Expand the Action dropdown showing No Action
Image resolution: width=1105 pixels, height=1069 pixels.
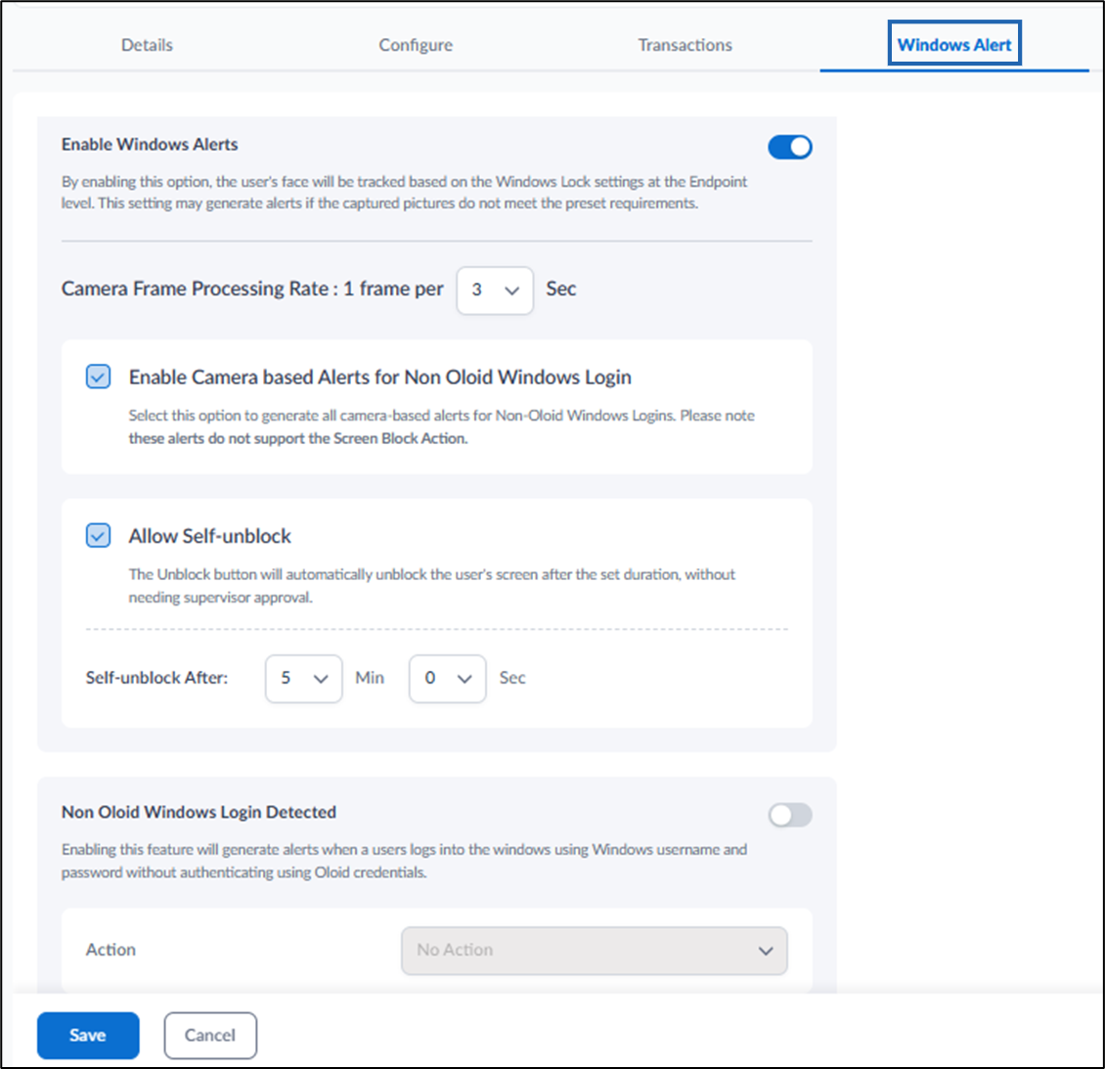point(595,951)
